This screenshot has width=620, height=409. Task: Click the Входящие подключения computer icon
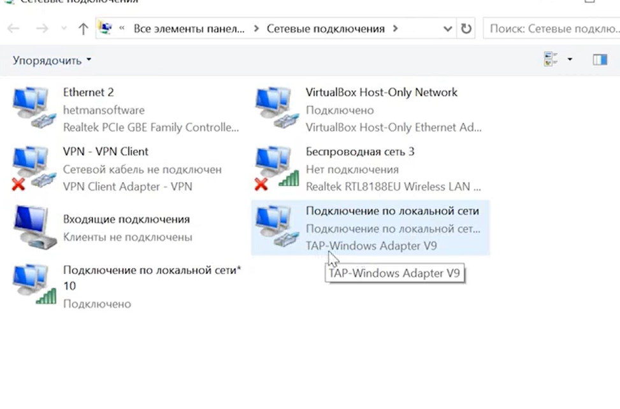[35, 227]
